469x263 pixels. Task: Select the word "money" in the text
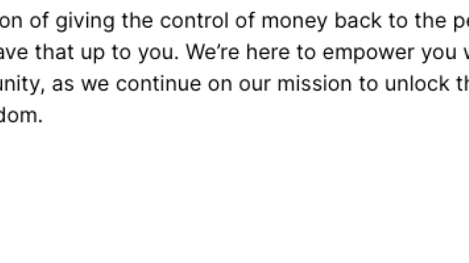click(x=295, y=21)
